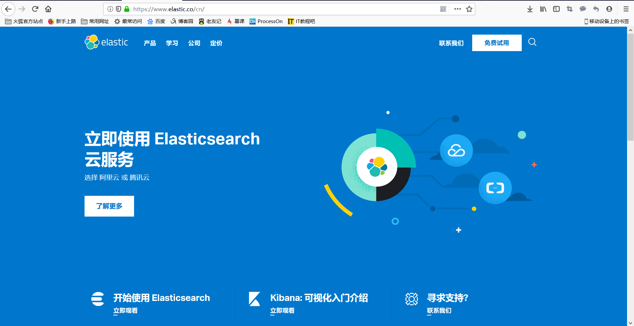This screenshot has height=326, width=634.
Task: Click the QR code icon in address bar
Action: [x=443, y=9]
